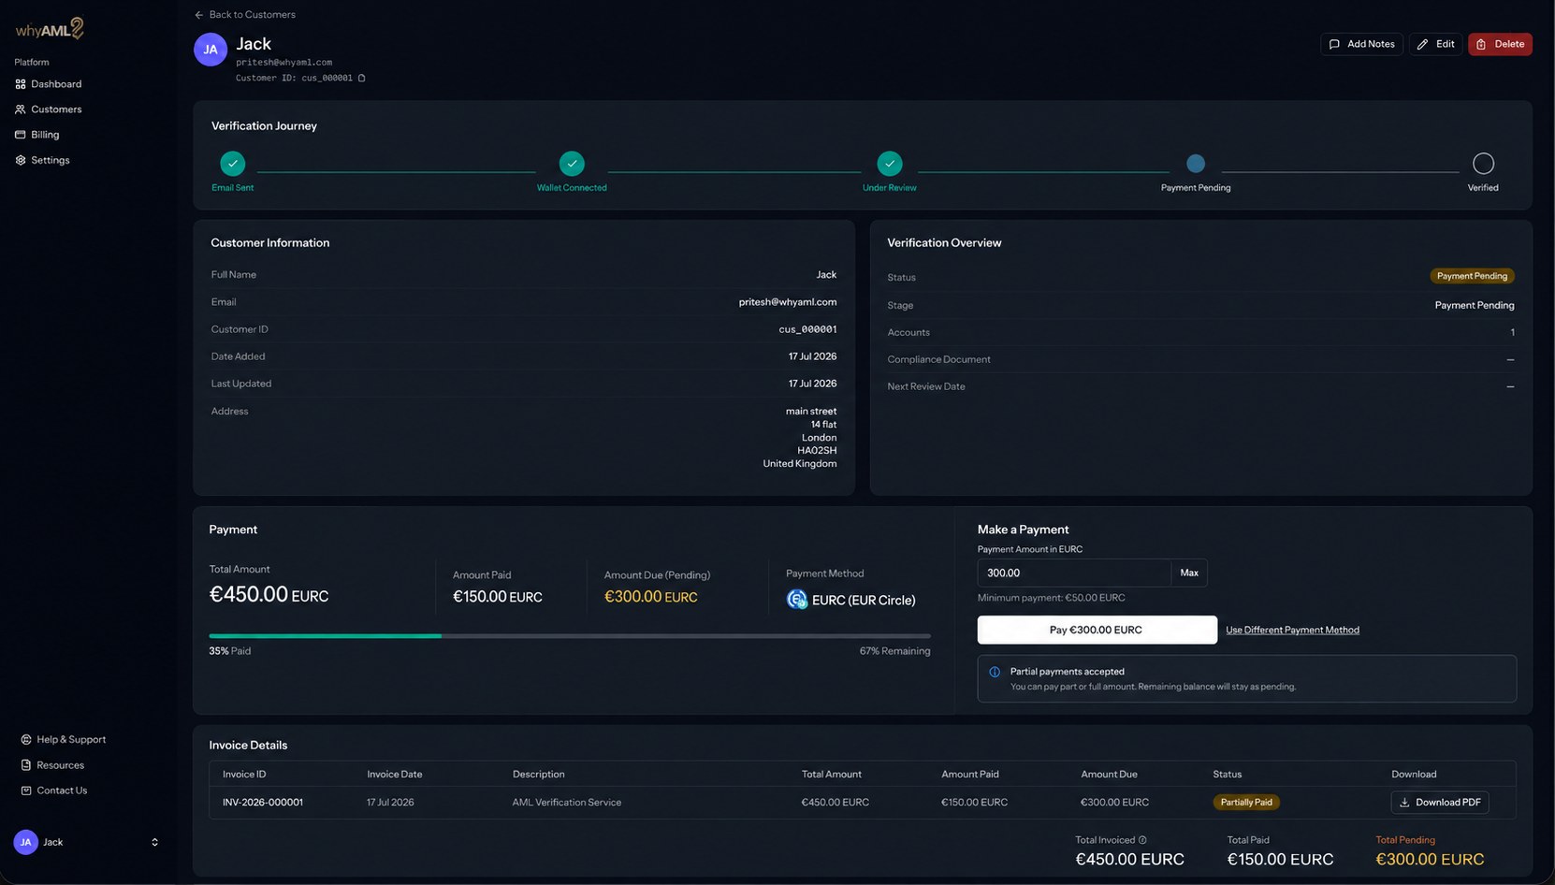
Task: Click the trash icon on the Delete button
Action: tap(1481, 44)
